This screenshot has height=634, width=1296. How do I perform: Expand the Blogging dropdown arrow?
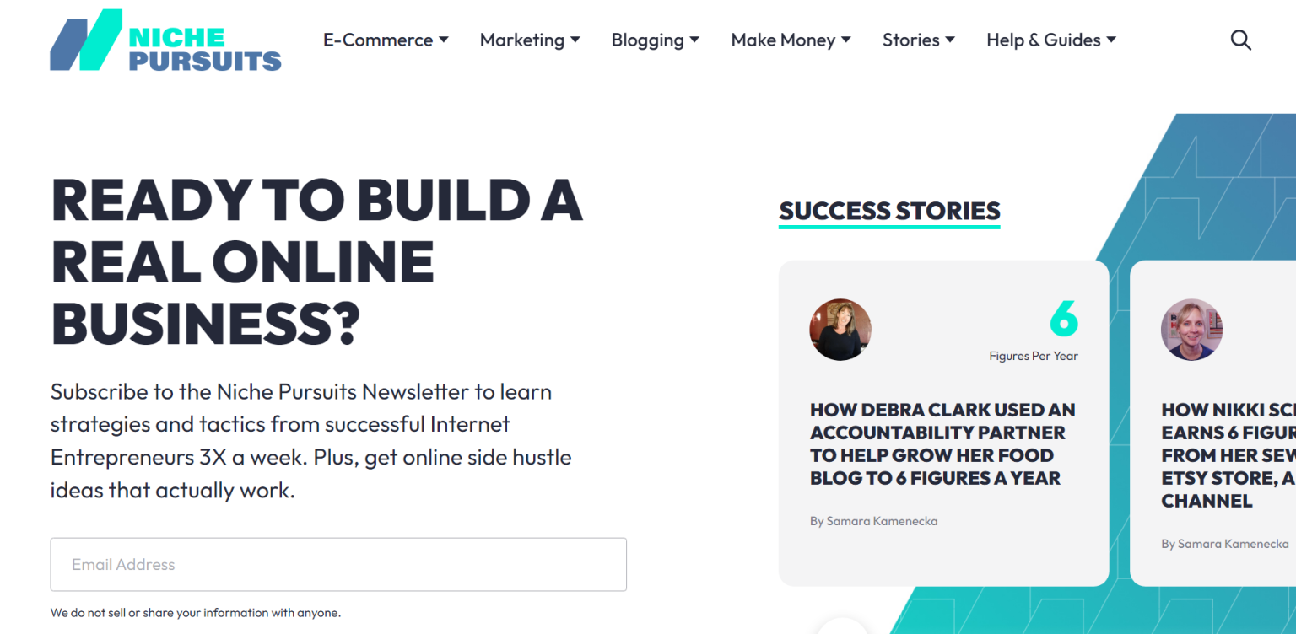(x=694, y=40)
